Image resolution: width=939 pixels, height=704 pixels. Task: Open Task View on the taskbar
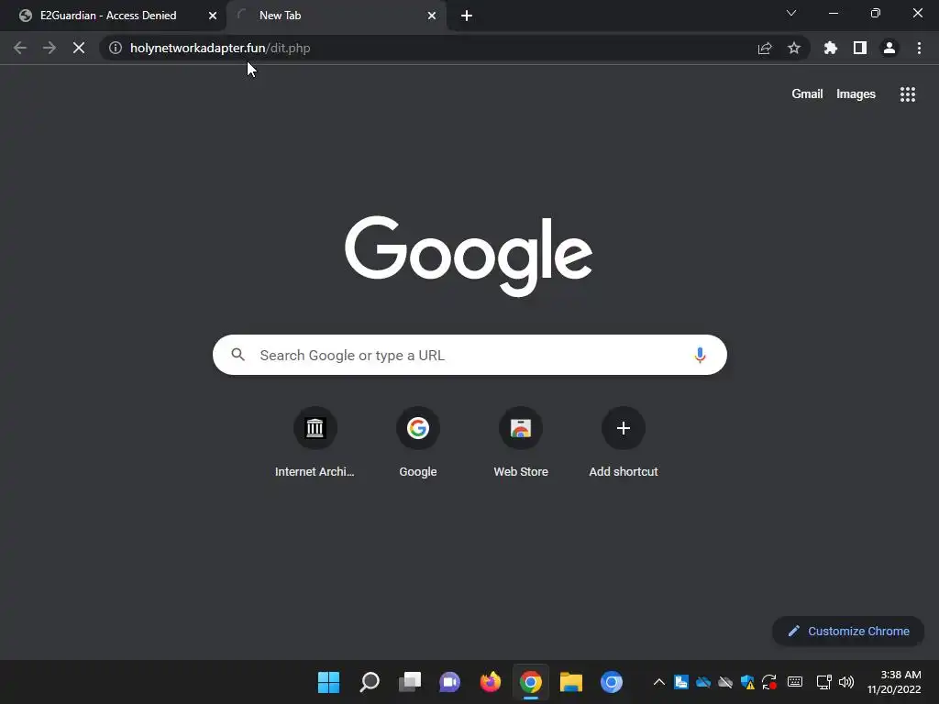[x=410, y=682]
